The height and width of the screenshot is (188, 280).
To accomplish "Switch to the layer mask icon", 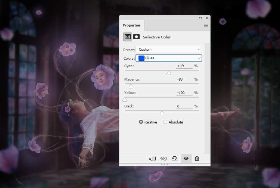I will [136, 37].
